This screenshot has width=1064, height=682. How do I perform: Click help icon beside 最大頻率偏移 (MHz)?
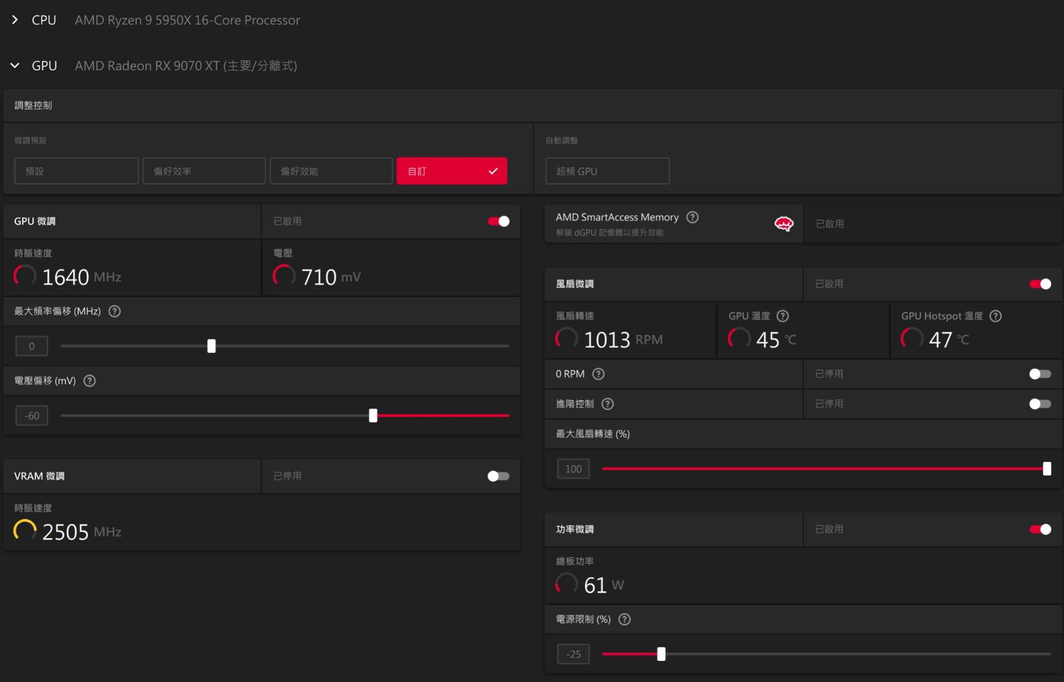(x=115, y=311)
